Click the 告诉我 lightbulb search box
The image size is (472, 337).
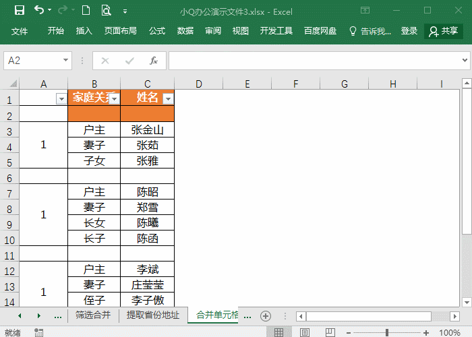coord(370,31)
